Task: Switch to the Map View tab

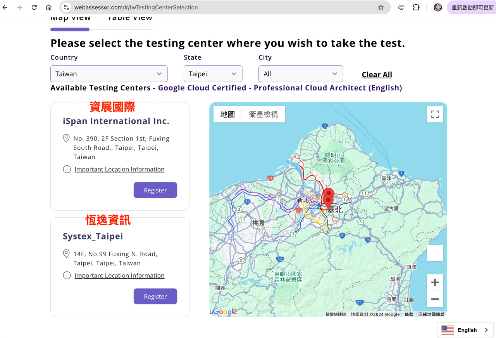Action: coord(71,18)
